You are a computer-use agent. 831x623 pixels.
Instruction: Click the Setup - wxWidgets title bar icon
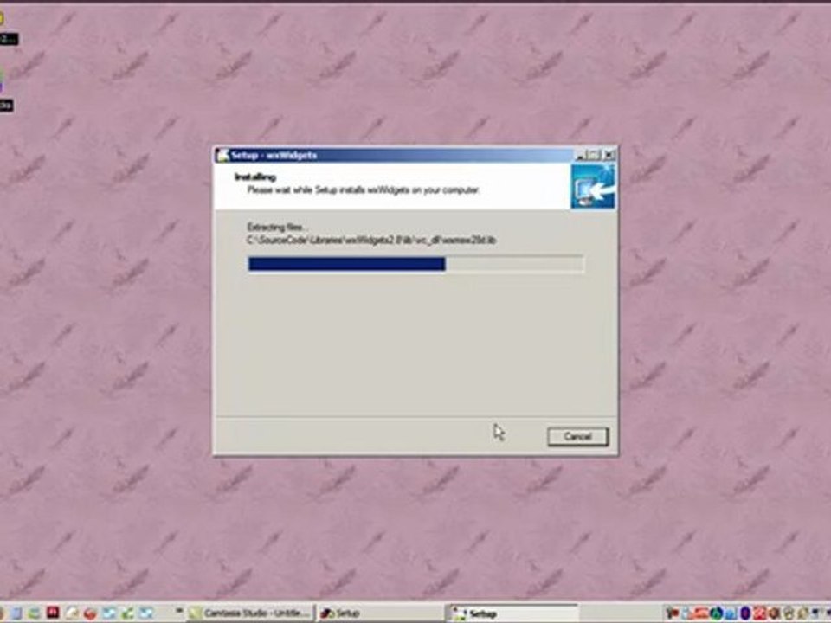(x=222, y=155)
